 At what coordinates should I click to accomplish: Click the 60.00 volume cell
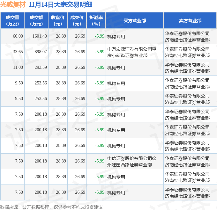(x=18, y=36)
